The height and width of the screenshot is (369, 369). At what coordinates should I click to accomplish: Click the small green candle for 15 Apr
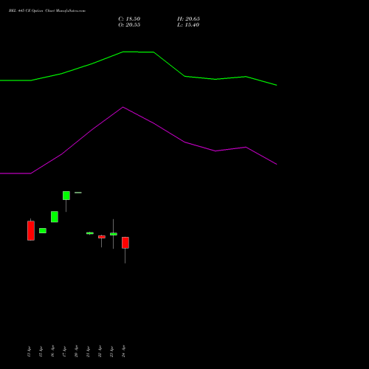(x=43, y=230)
